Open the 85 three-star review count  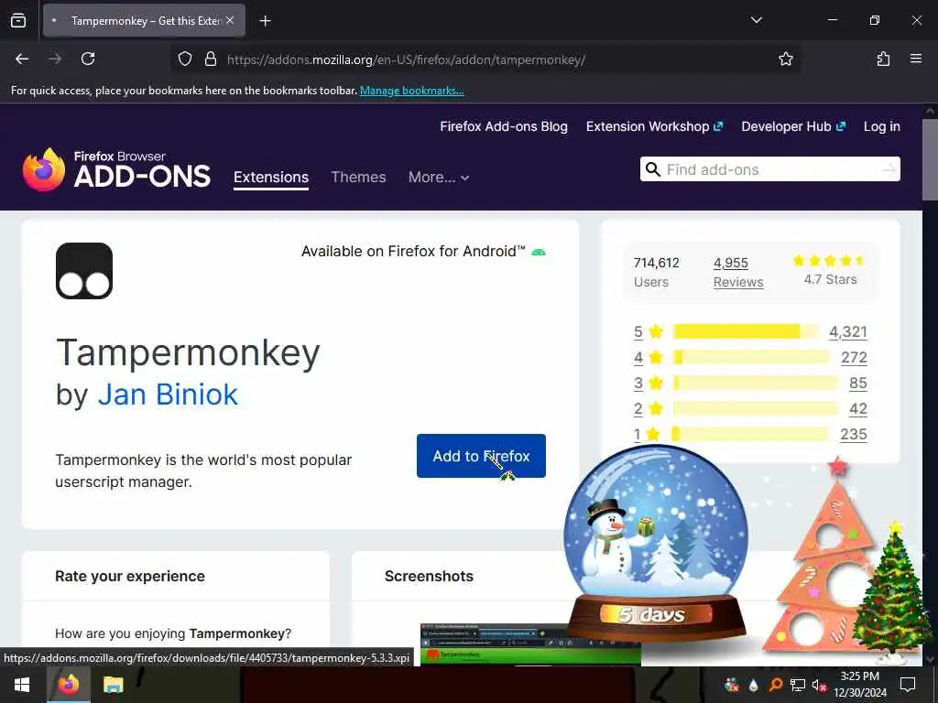857,384
